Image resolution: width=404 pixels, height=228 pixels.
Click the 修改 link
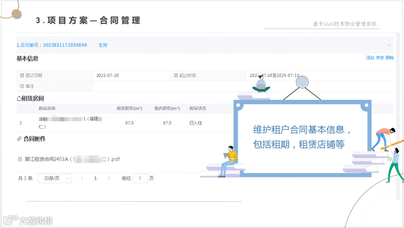click(380, 58)
